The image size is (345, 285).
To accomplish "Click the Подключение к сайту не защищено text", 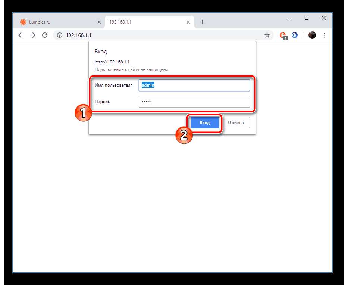I will click(x=131, y=69).
